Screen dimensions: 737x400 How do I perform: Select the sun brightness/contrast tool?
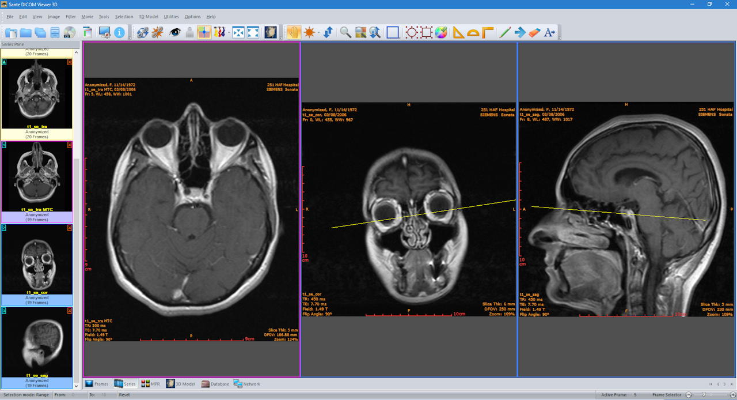310,33
